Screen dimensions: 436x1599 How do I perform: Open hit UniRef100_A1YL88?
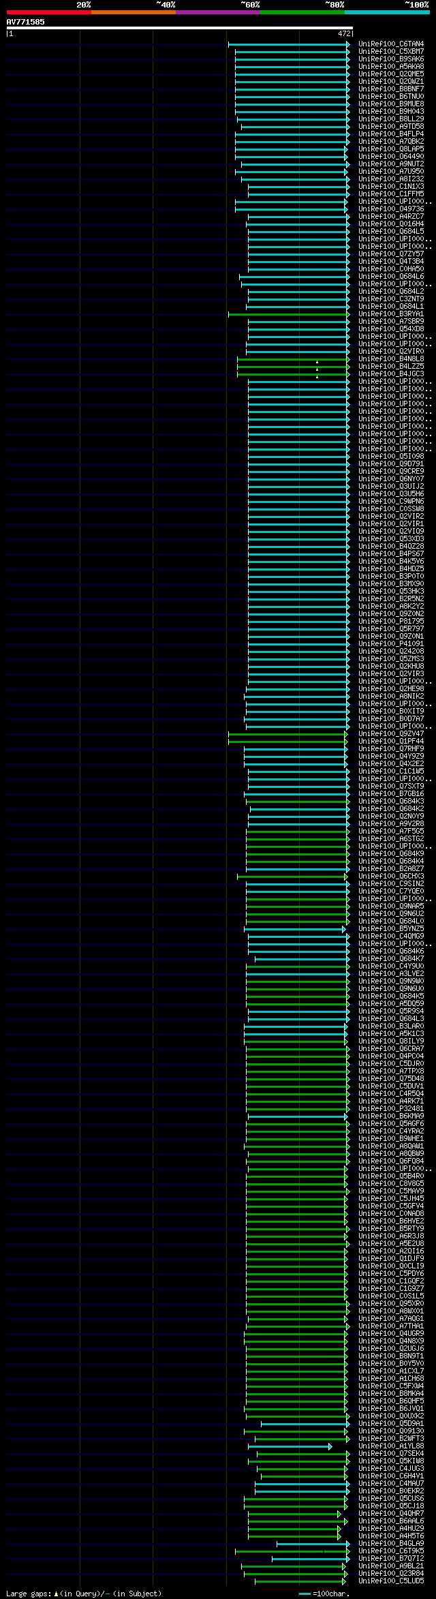click(391, 1446)
